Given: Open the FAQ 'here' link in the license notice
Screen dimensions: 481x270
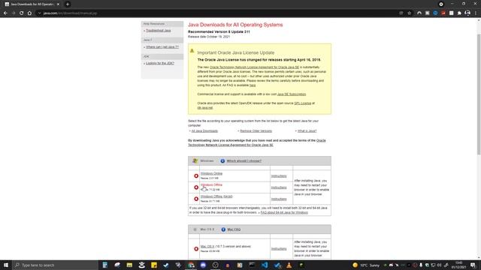Looking at the screenshot, I should (x=253, y=85).
